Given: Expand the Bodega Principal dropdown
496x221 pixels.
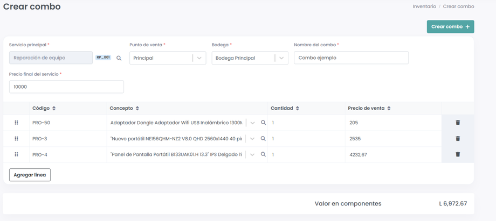Looking at the screenshot, I should click(281, 58).
